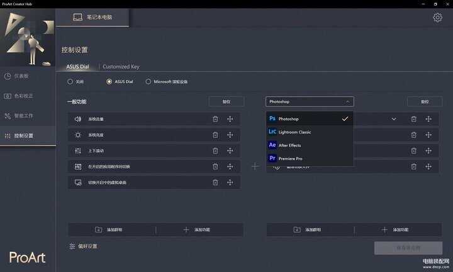This screenshot has height=272, width=453.
Task: Click the move handle of 上下滚动 row
Action: [x=230, y=150]
